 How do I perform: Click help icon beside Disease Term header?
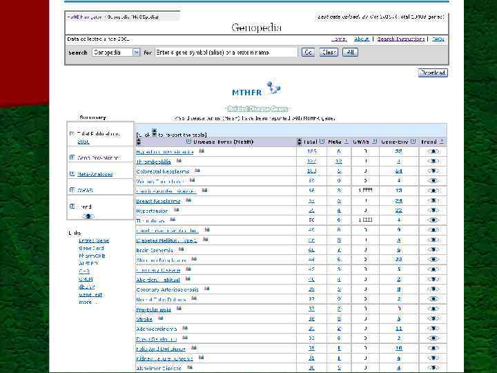pos(189,142)
